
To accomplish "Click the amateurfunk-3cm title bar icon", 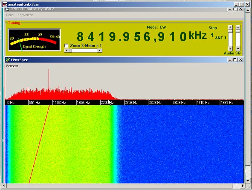I will click(x=5, y=4).
